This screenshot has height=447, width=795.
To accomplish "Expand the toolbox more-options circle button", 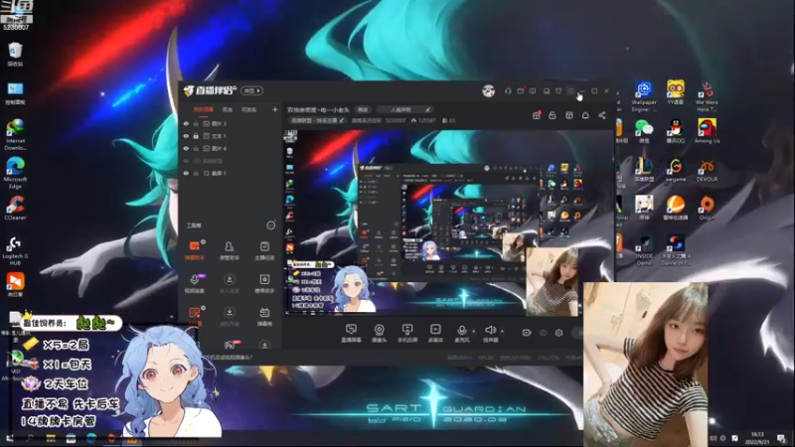I will click(270, 225).
